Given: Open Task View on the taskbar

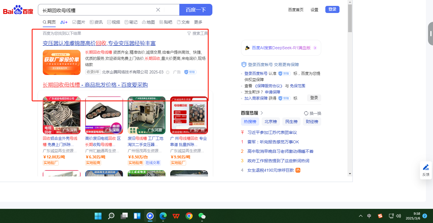Looking at the screenshot, I should pyautogui.click(x=124, y=216).
